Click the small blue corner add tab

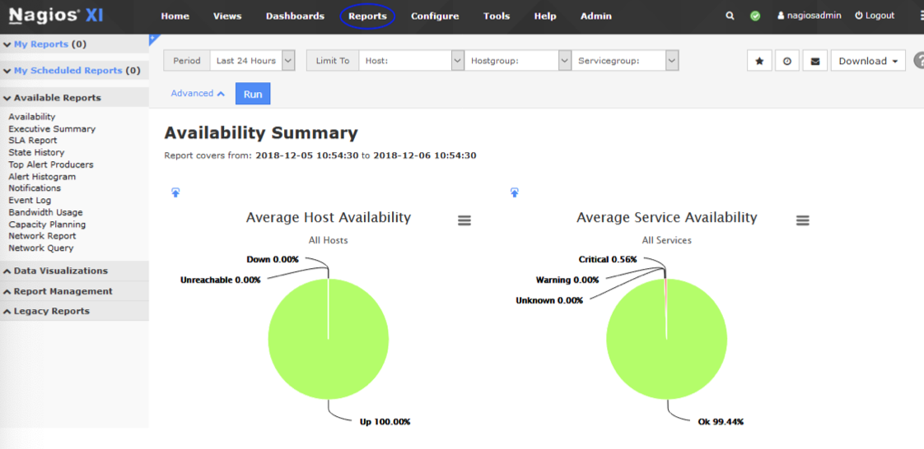pos(152,39)
